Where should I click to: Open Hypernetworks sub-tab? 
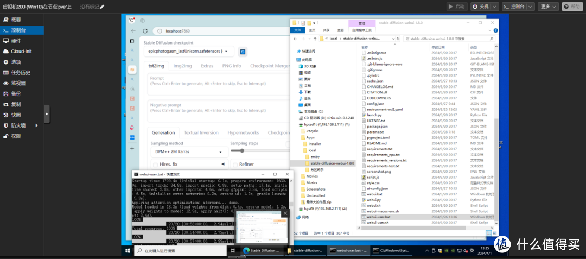(x=243, y=132)
